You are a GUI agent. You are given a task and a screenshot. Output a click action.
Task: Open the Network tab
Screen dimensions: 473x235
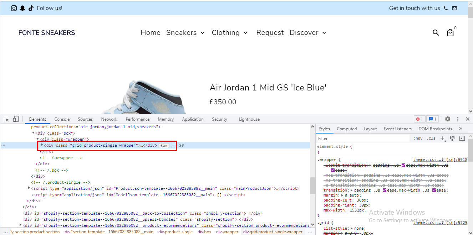click(109, 119)
